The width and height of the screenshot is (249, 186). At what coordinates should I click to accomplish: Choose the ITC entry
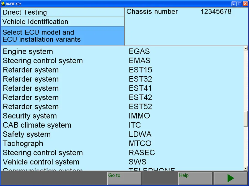tap(135, 125)
